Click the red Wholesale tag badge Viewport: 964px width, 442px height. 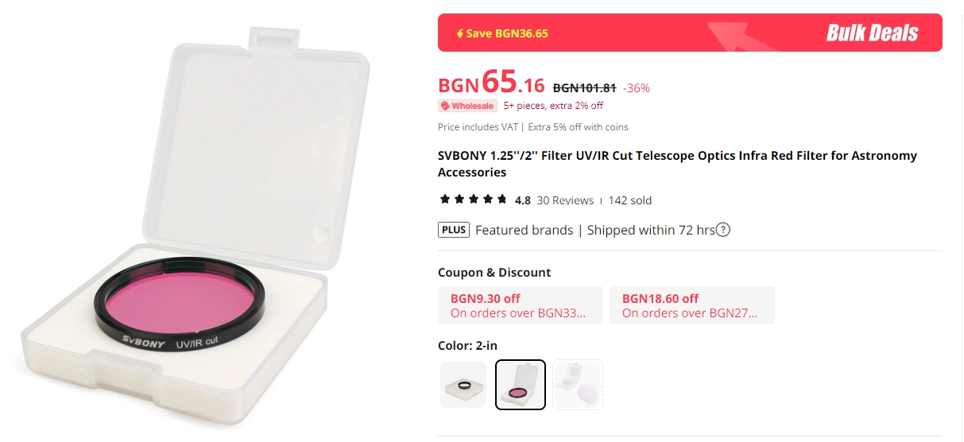click(x=467, y=106)
